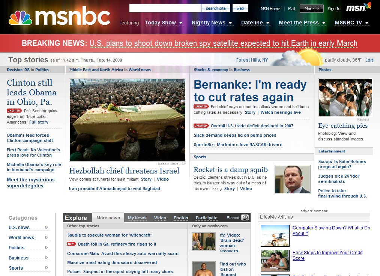Viewport: 380px width, 276px height.
Task: Click the Pinned pin icon in Explore bar
Action: (245, 218)
